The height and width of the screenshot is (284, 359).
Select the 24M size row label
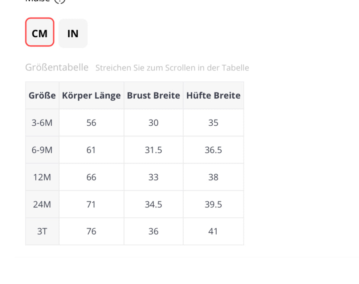(x=42, y=204)
